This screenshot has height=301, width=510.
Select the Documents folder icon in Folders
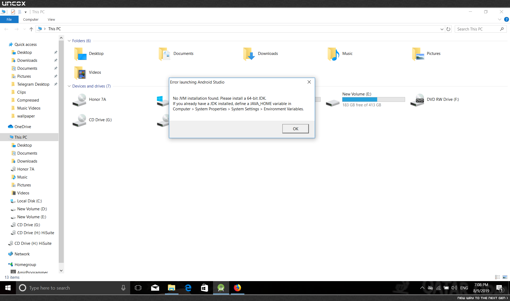tap(165, 54)
